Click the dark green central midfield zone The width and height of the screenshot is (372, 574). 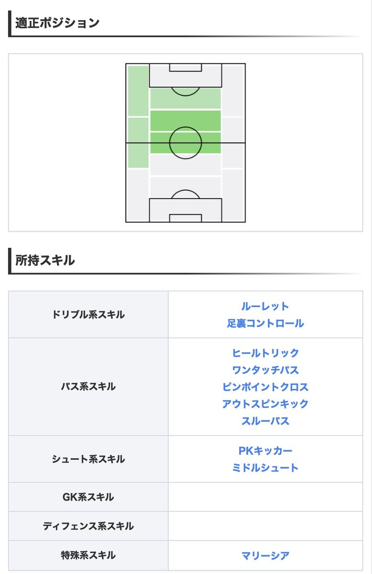[x=186, y=132]
